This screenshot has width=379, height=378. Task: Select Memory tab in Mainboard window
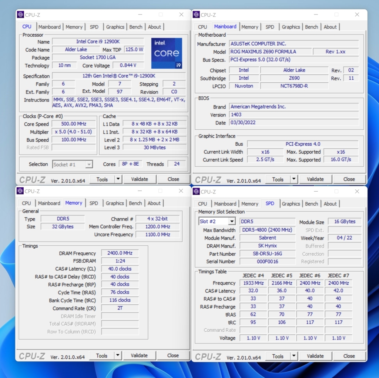tap(250, 27)
